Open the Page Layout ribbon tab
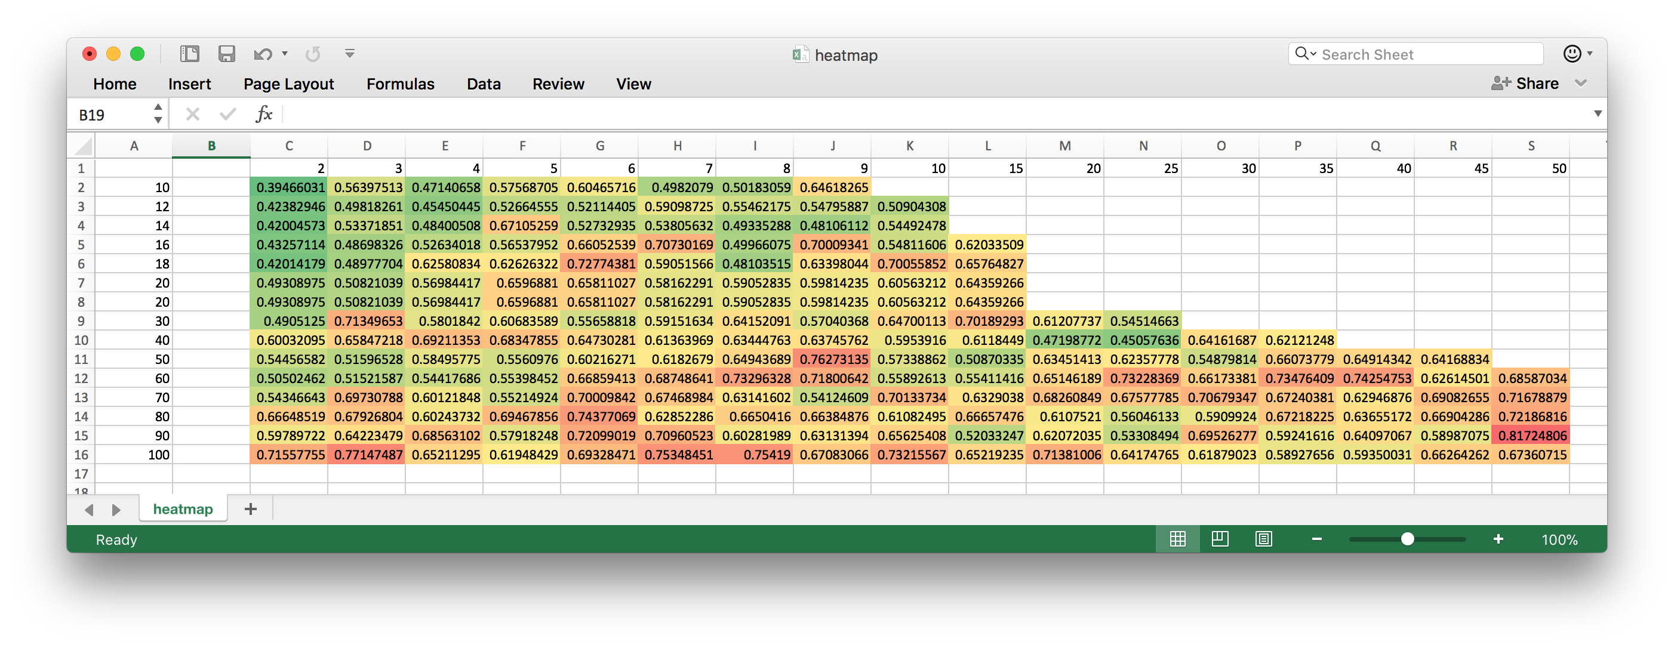Viewport: 1674px width, 648px height. click(288, 84)
